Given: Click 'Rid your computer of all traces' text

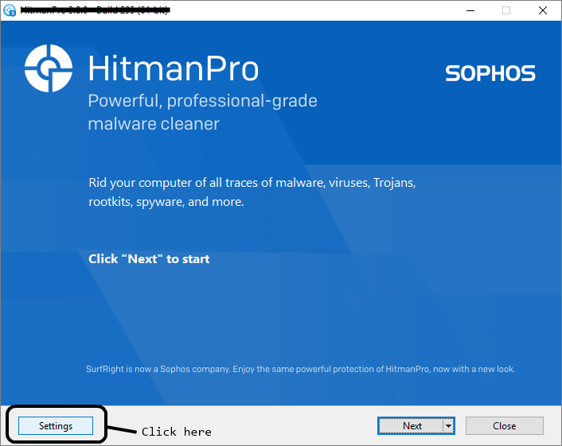Looking at the screenshot, I should pos(252,183).
